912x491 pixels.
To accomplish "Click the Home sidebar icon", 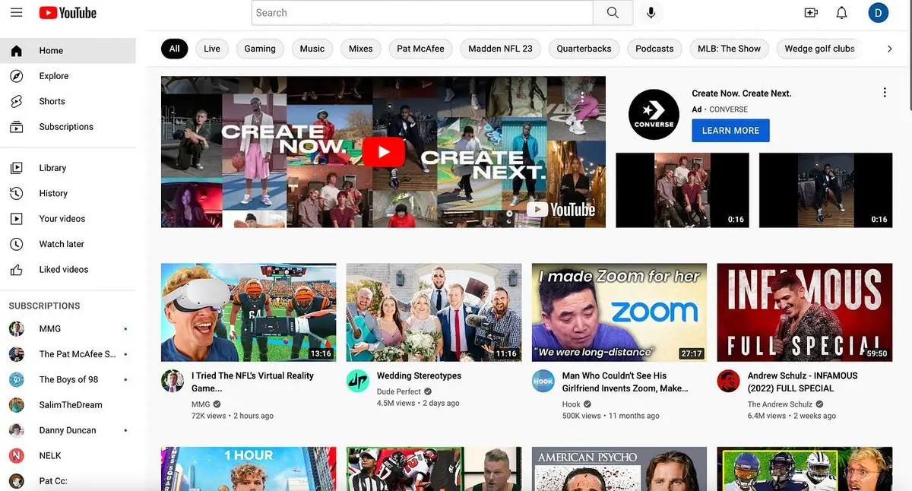I will point(16,51).
